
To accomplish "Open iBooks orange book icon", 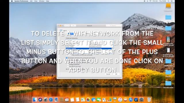I will 125,100.
